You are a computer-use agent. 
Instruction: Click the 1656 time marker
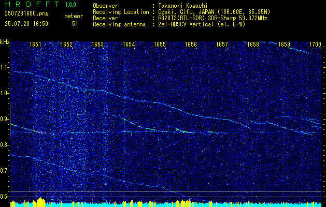pyautogui.click(x=191, y=44)
